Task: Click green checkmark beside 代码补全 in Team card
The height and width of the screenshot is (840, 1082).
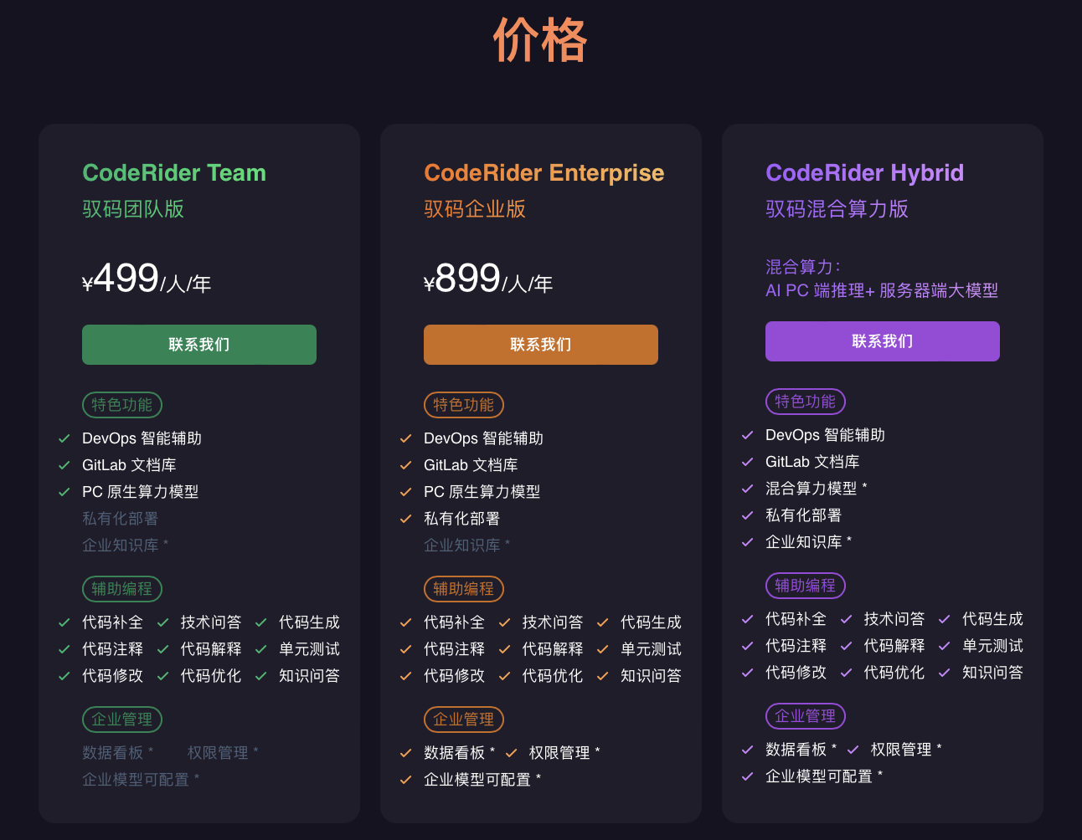Action: coord(64,622)
